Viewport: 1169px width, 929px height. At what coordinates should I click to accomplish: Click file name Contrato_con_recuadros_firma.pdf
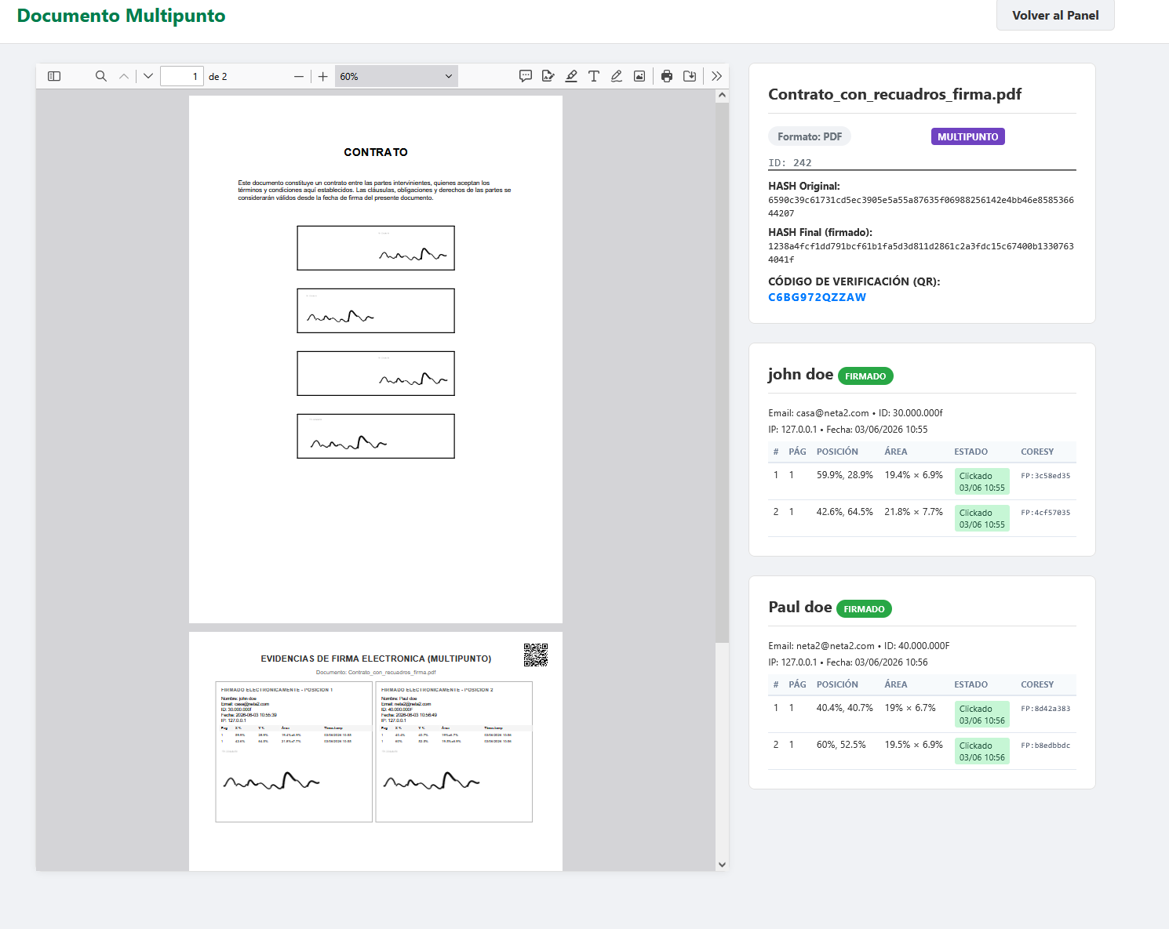click(x=894, y=94)
